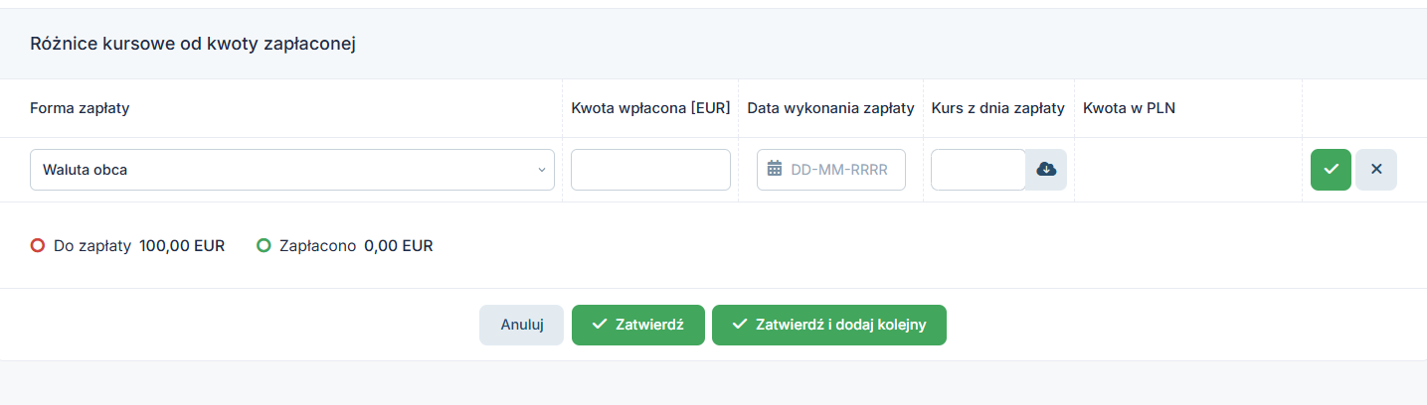The height and width of the screenshot is (405, 1427).
Task: Click the Kwota w PLN column header
Action: [1129, 108]
